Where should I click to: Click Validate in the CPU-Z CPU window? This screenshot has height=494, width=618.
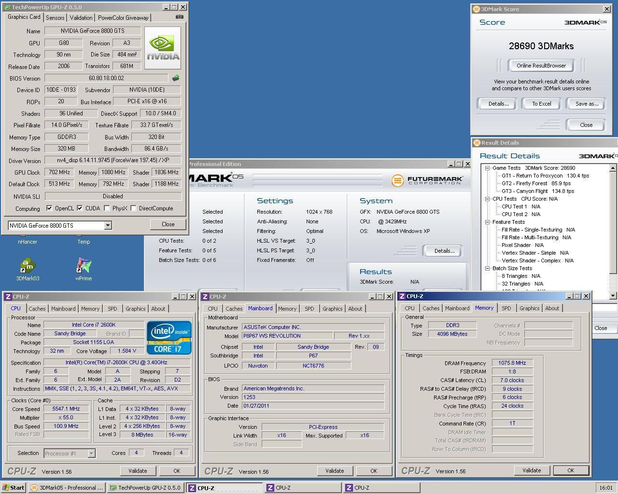click(x=138, y=471)
